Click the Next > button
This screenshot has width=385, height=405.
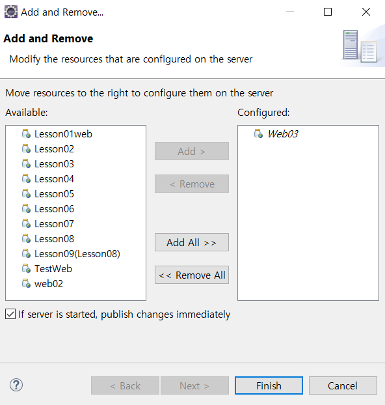pos(194,385)
